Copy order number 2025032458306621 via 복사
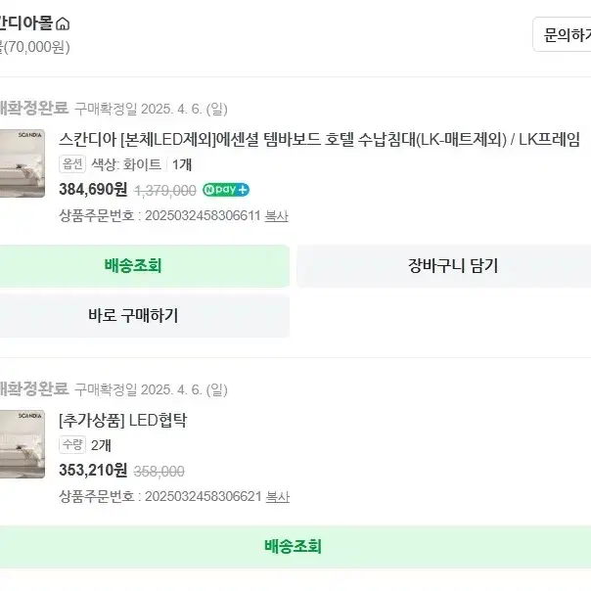 tap(278, 496)
